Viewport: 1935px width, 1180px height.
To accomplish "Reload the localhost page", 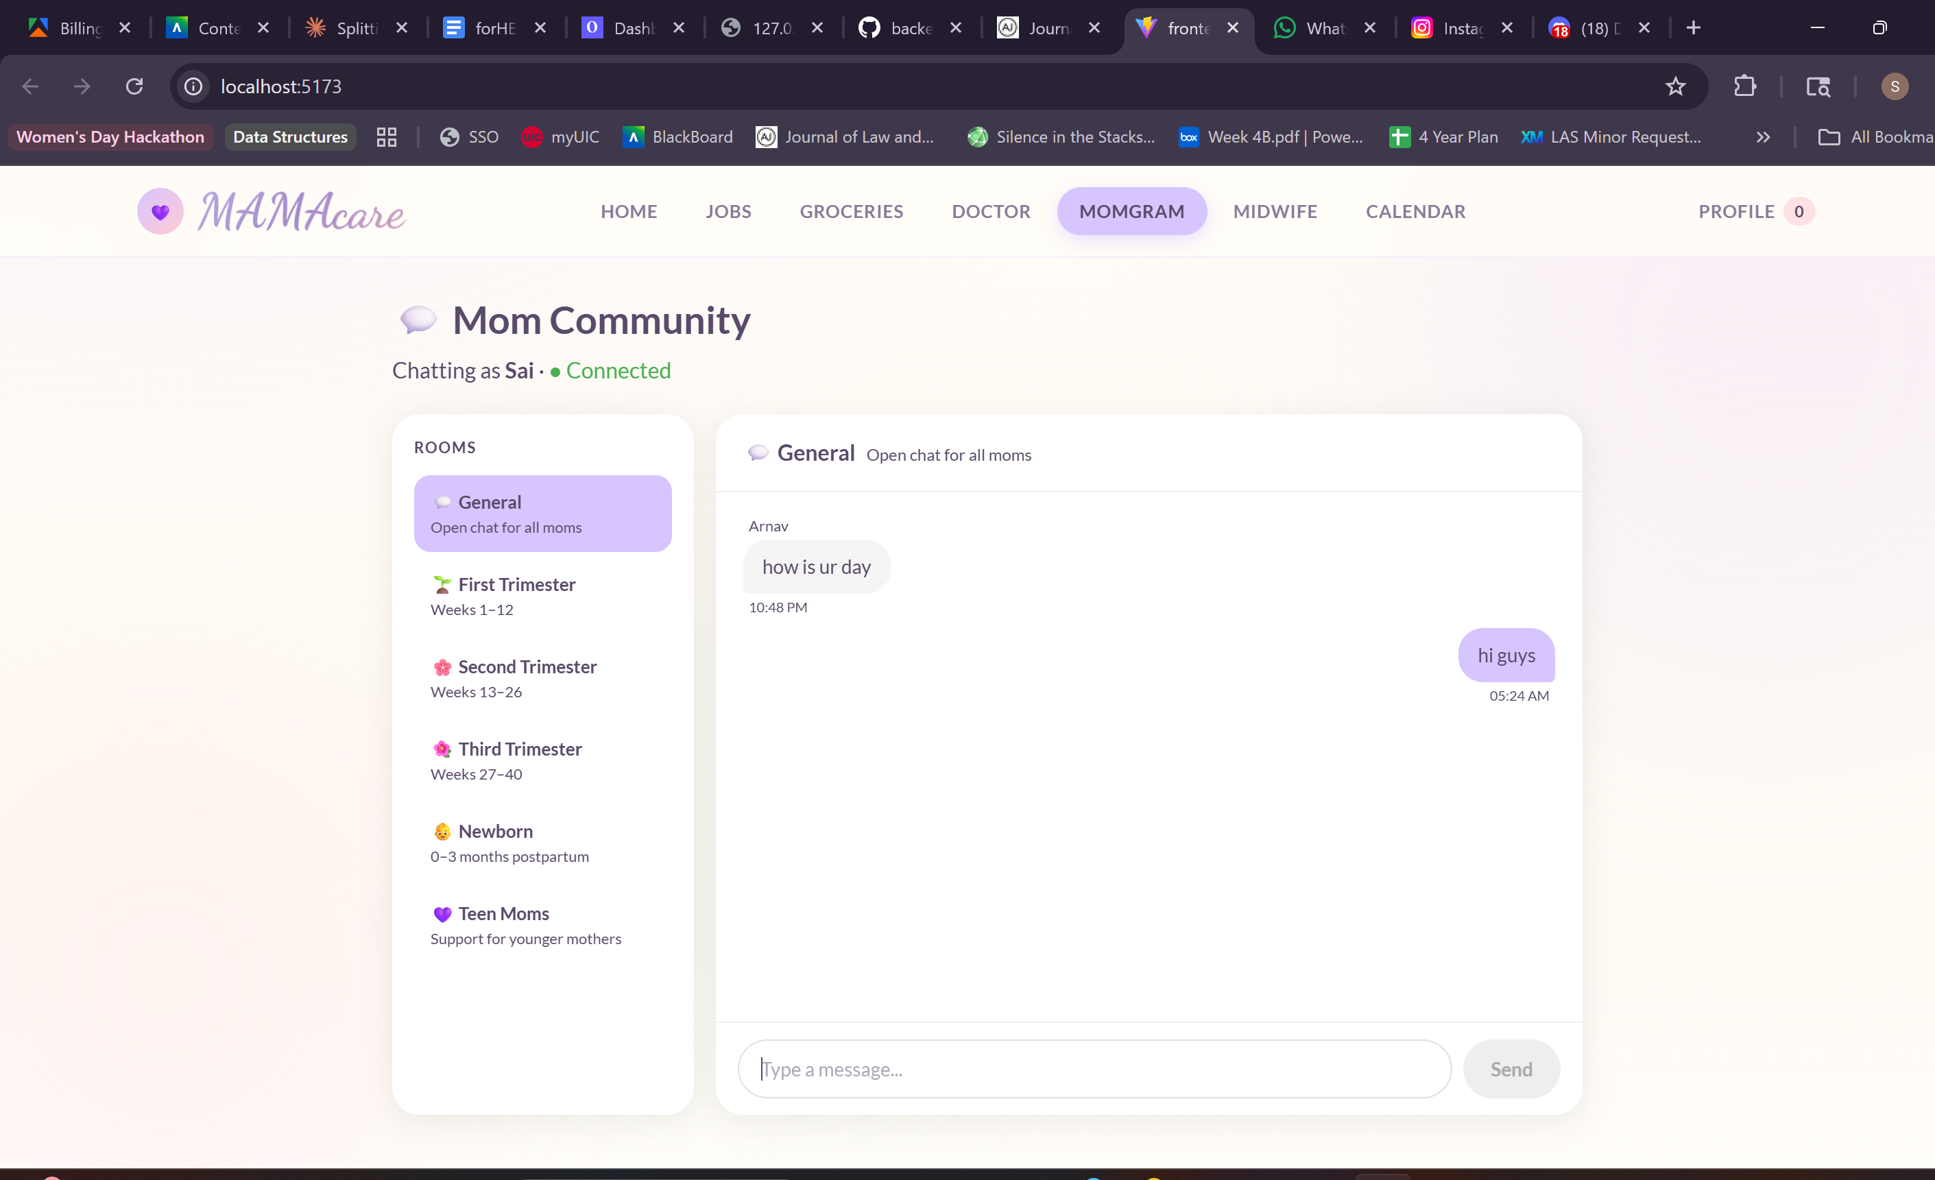I will (x=134, y=86).
